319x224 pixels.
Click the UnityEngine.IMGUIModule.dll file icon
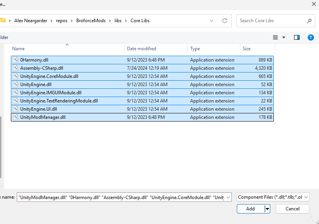[16, 93]
